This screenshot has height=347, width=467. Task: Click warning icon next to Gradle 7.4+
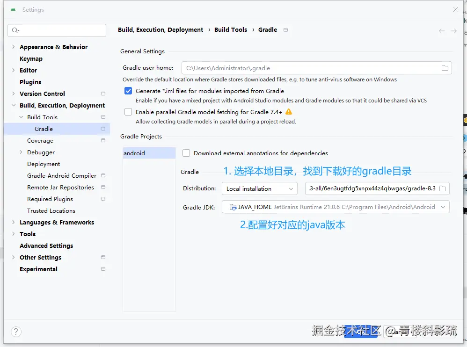(289, 112)
